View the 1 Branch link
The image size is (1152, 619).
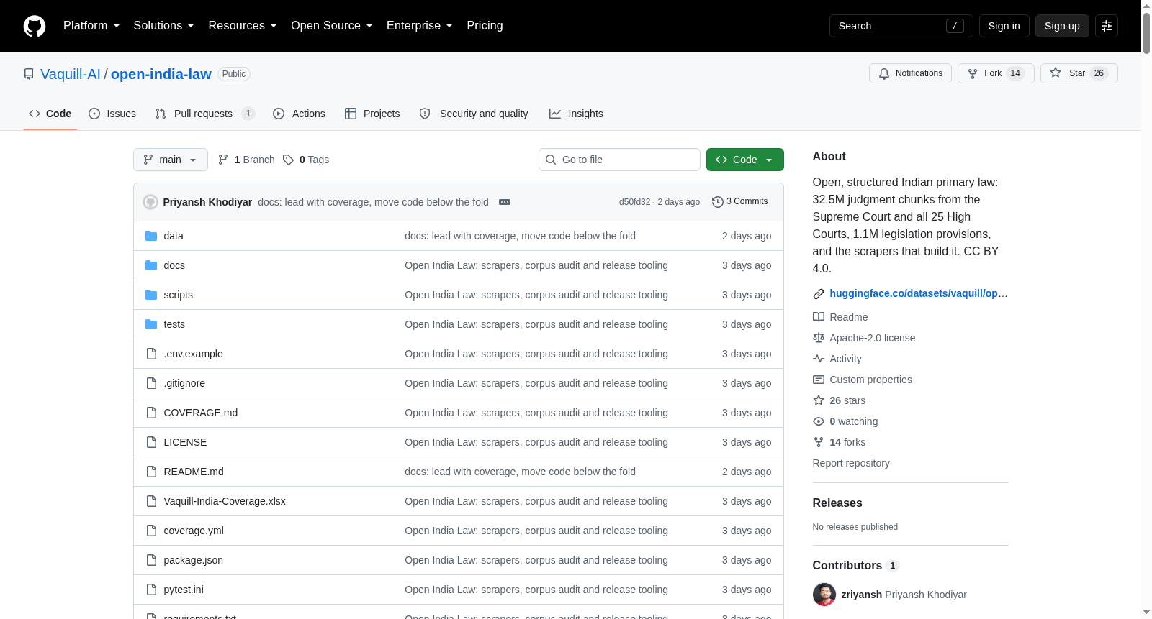click(x=246, y=160)
